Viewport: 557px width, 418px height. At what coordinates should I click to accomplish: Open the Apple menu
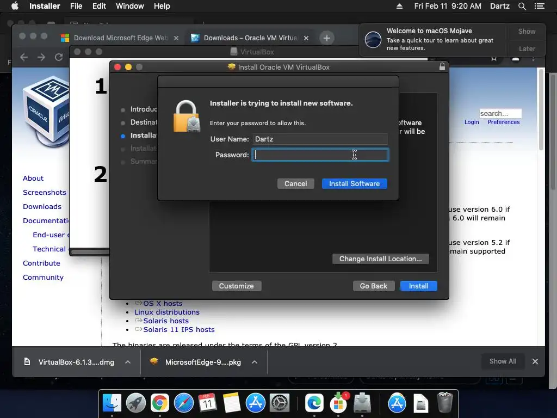[15, 6]
